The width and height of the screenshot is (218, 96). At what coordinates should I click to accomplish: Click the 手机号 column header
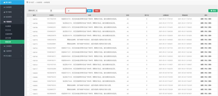click(x=51, y=15)
